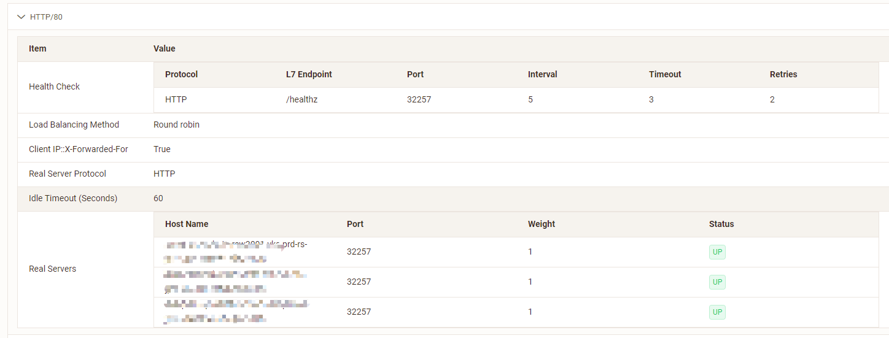Click the HTTP/80 section title
889x338 pixels.
[46, 17]
